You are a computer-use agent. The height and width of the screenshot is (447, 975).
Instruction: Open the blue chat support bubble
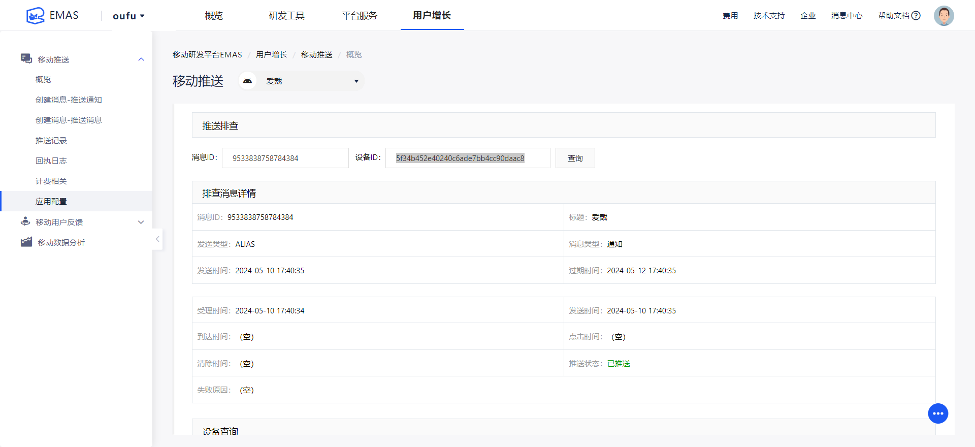[x=938, y=413]
